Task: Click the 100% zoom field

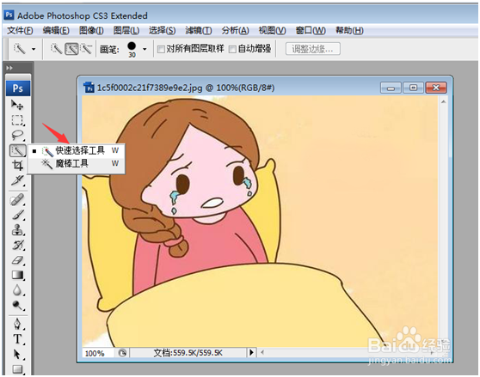Action: [97, 353]
